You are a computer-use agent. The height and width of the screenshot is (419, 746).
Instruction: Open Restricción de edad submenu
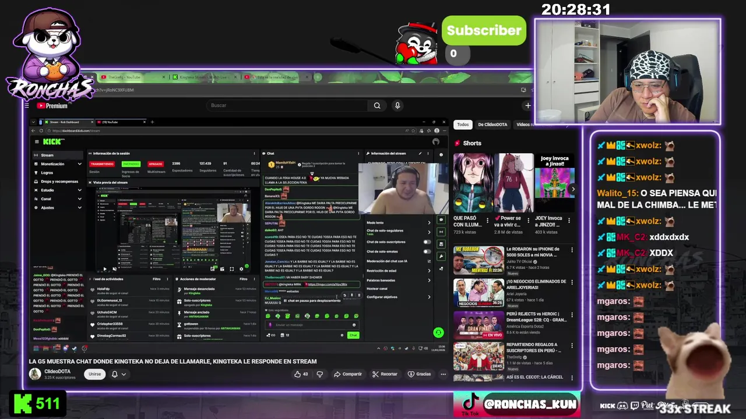click(430, 271)
